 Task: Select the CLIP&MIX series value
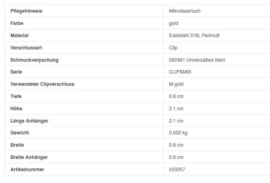(180, 72)
